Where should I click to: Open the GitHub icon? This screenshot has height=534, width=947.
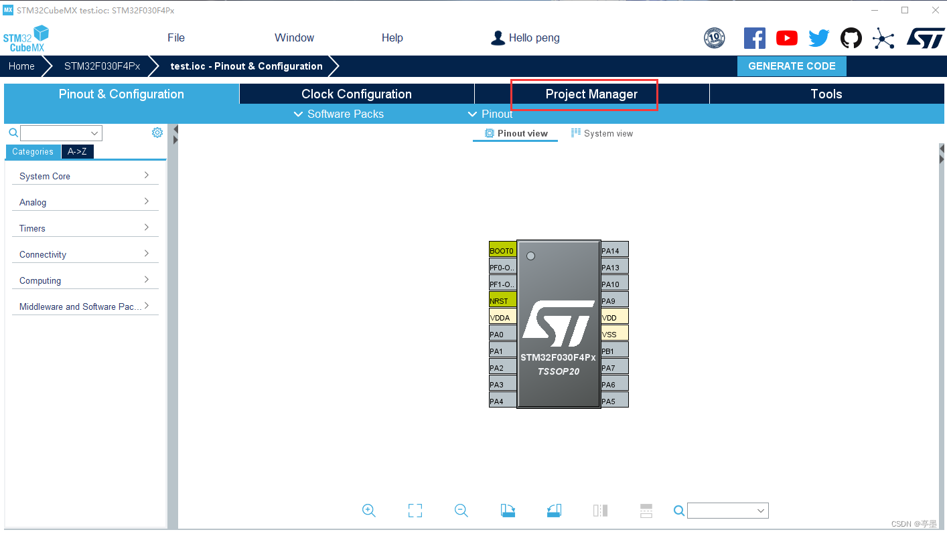click(x=851, y=38)
